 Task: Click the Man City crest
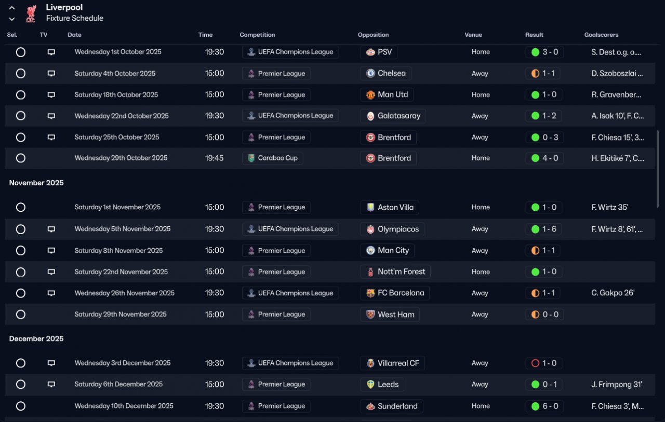tap(370, 251)
